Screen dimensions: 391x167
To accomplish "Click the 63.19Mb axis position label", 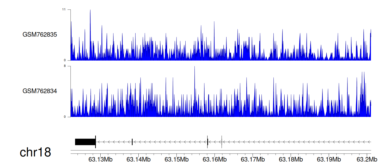I will 329,159.
